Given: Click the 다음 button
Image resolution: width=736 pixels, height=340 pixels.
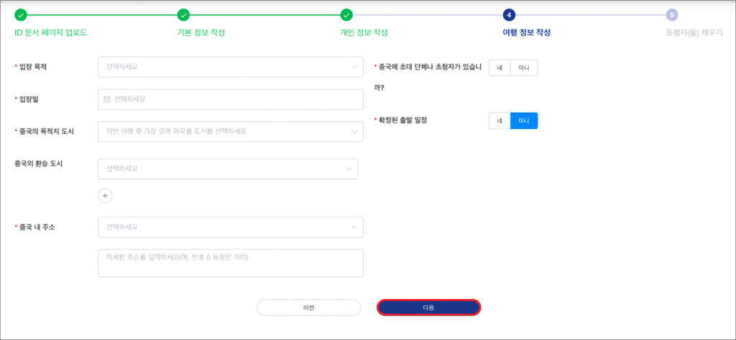Looking at the screenshot, I should click(x=428, y=307).
